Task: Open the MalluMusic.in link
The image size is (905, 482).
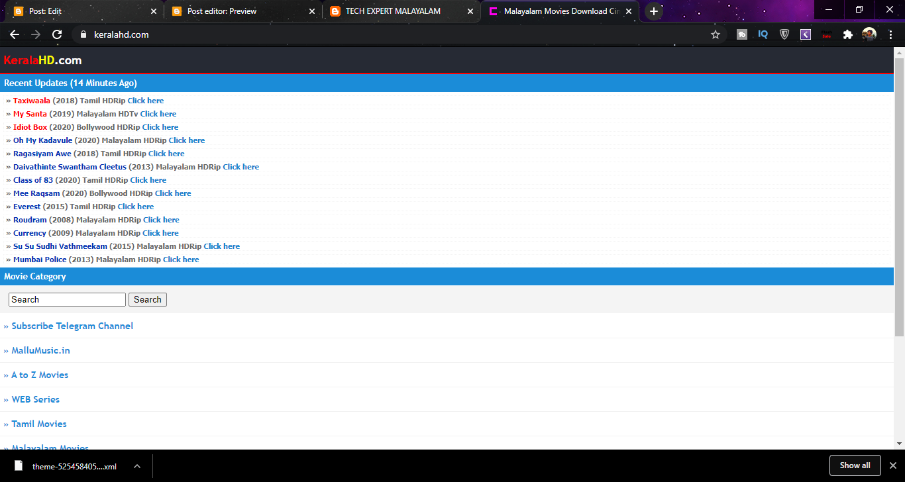Action: click(x=40, y=350)
